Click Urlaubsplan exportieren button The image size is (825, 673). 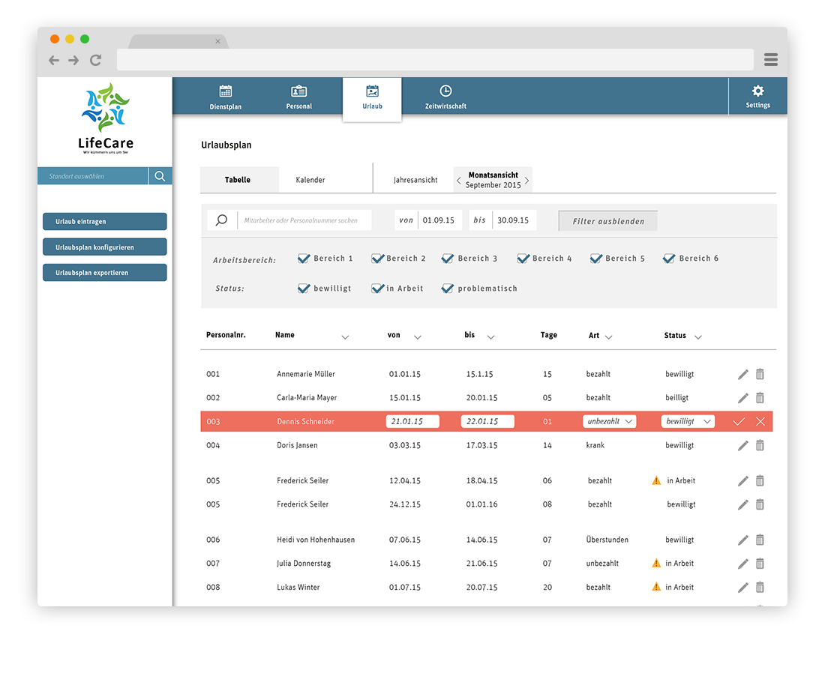point(105,273)
